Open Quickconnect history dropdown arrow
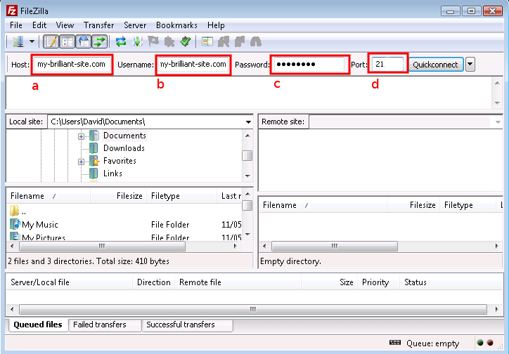509x354 pixels. (470, 65)
